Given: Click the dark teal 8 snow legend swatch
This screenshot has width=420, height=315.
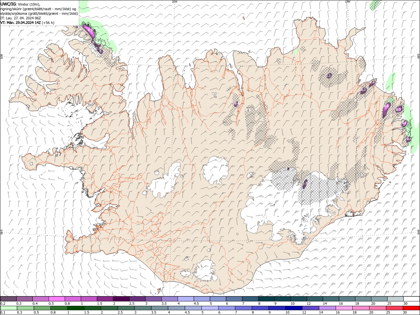Looking at the screenshot, I should 266,299.
